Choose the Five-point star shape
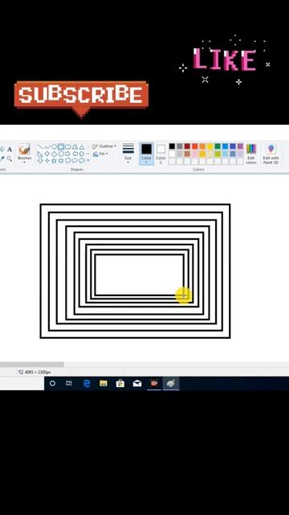This screenshot has height=515, width=289. click(54, 161)
